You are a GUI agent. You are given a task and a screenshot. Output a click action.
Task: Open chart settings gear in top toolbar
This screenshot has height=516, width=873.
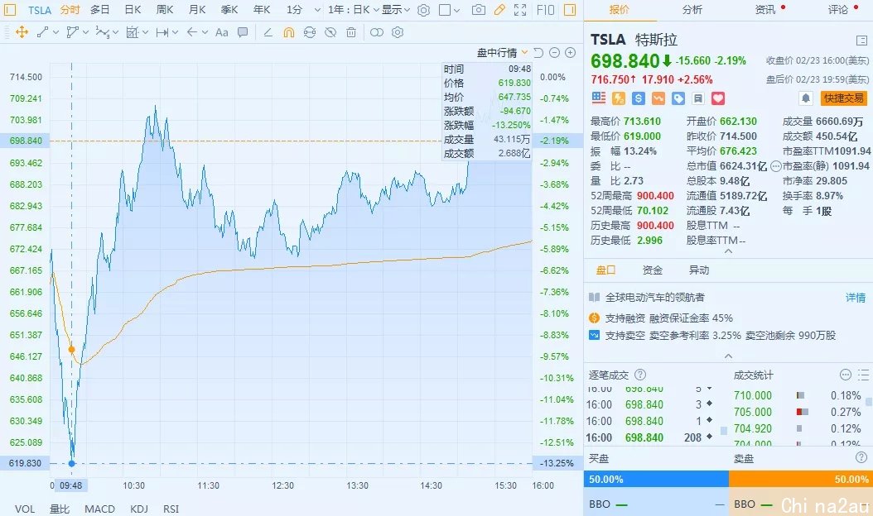(x=423, y=10)
